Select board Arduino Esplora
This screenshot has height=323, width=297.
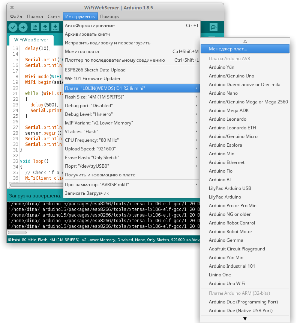[x=245, y=145]
